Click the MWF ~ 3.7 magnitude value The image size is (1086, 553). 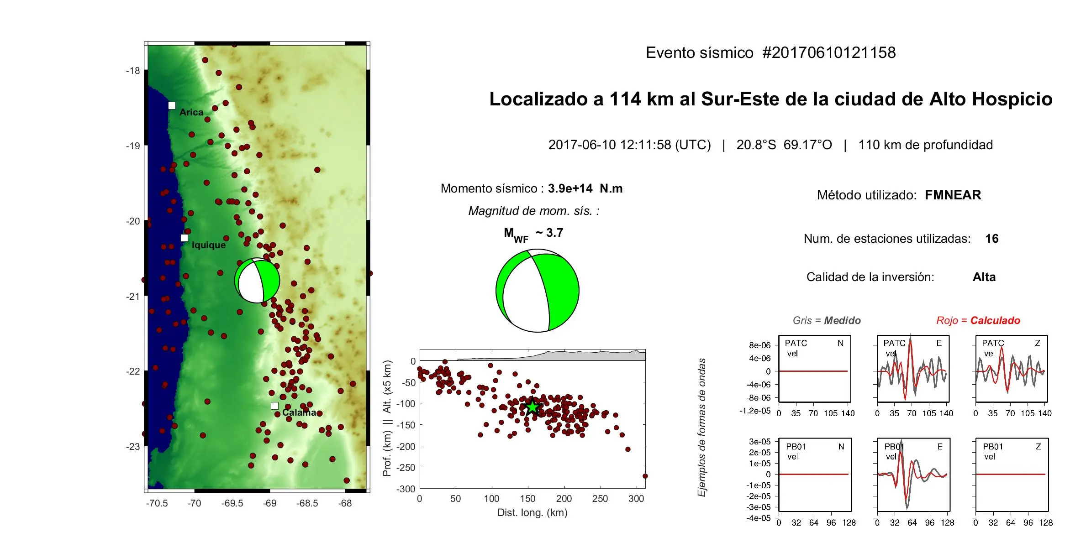tap(533, 234)
